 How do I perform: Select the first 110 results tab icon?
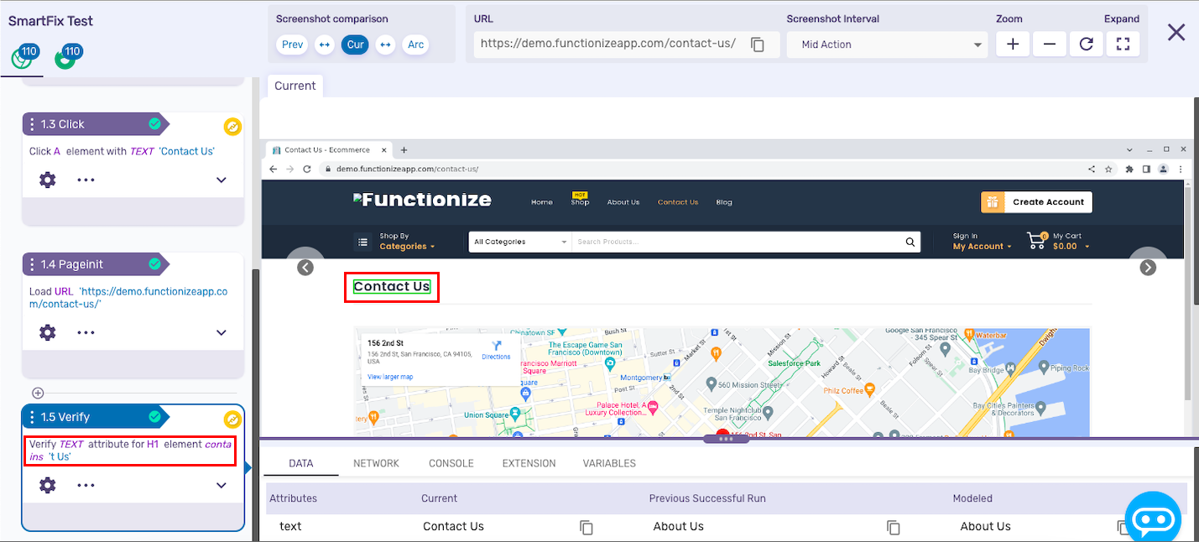click(x=23, y=57)
